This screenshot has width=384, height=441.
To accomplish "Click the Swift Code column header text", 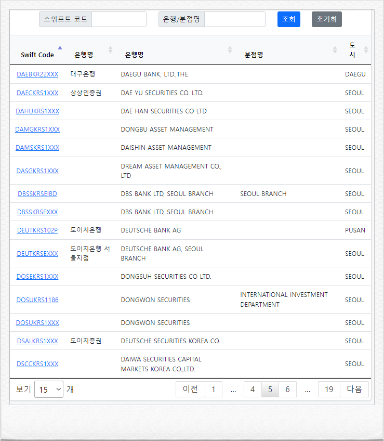I will (x=37, y=55).
